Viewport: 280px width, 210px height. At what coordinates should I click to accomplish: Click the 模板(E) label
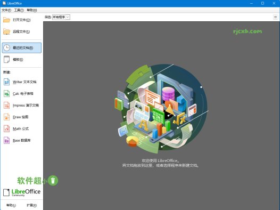18,60
